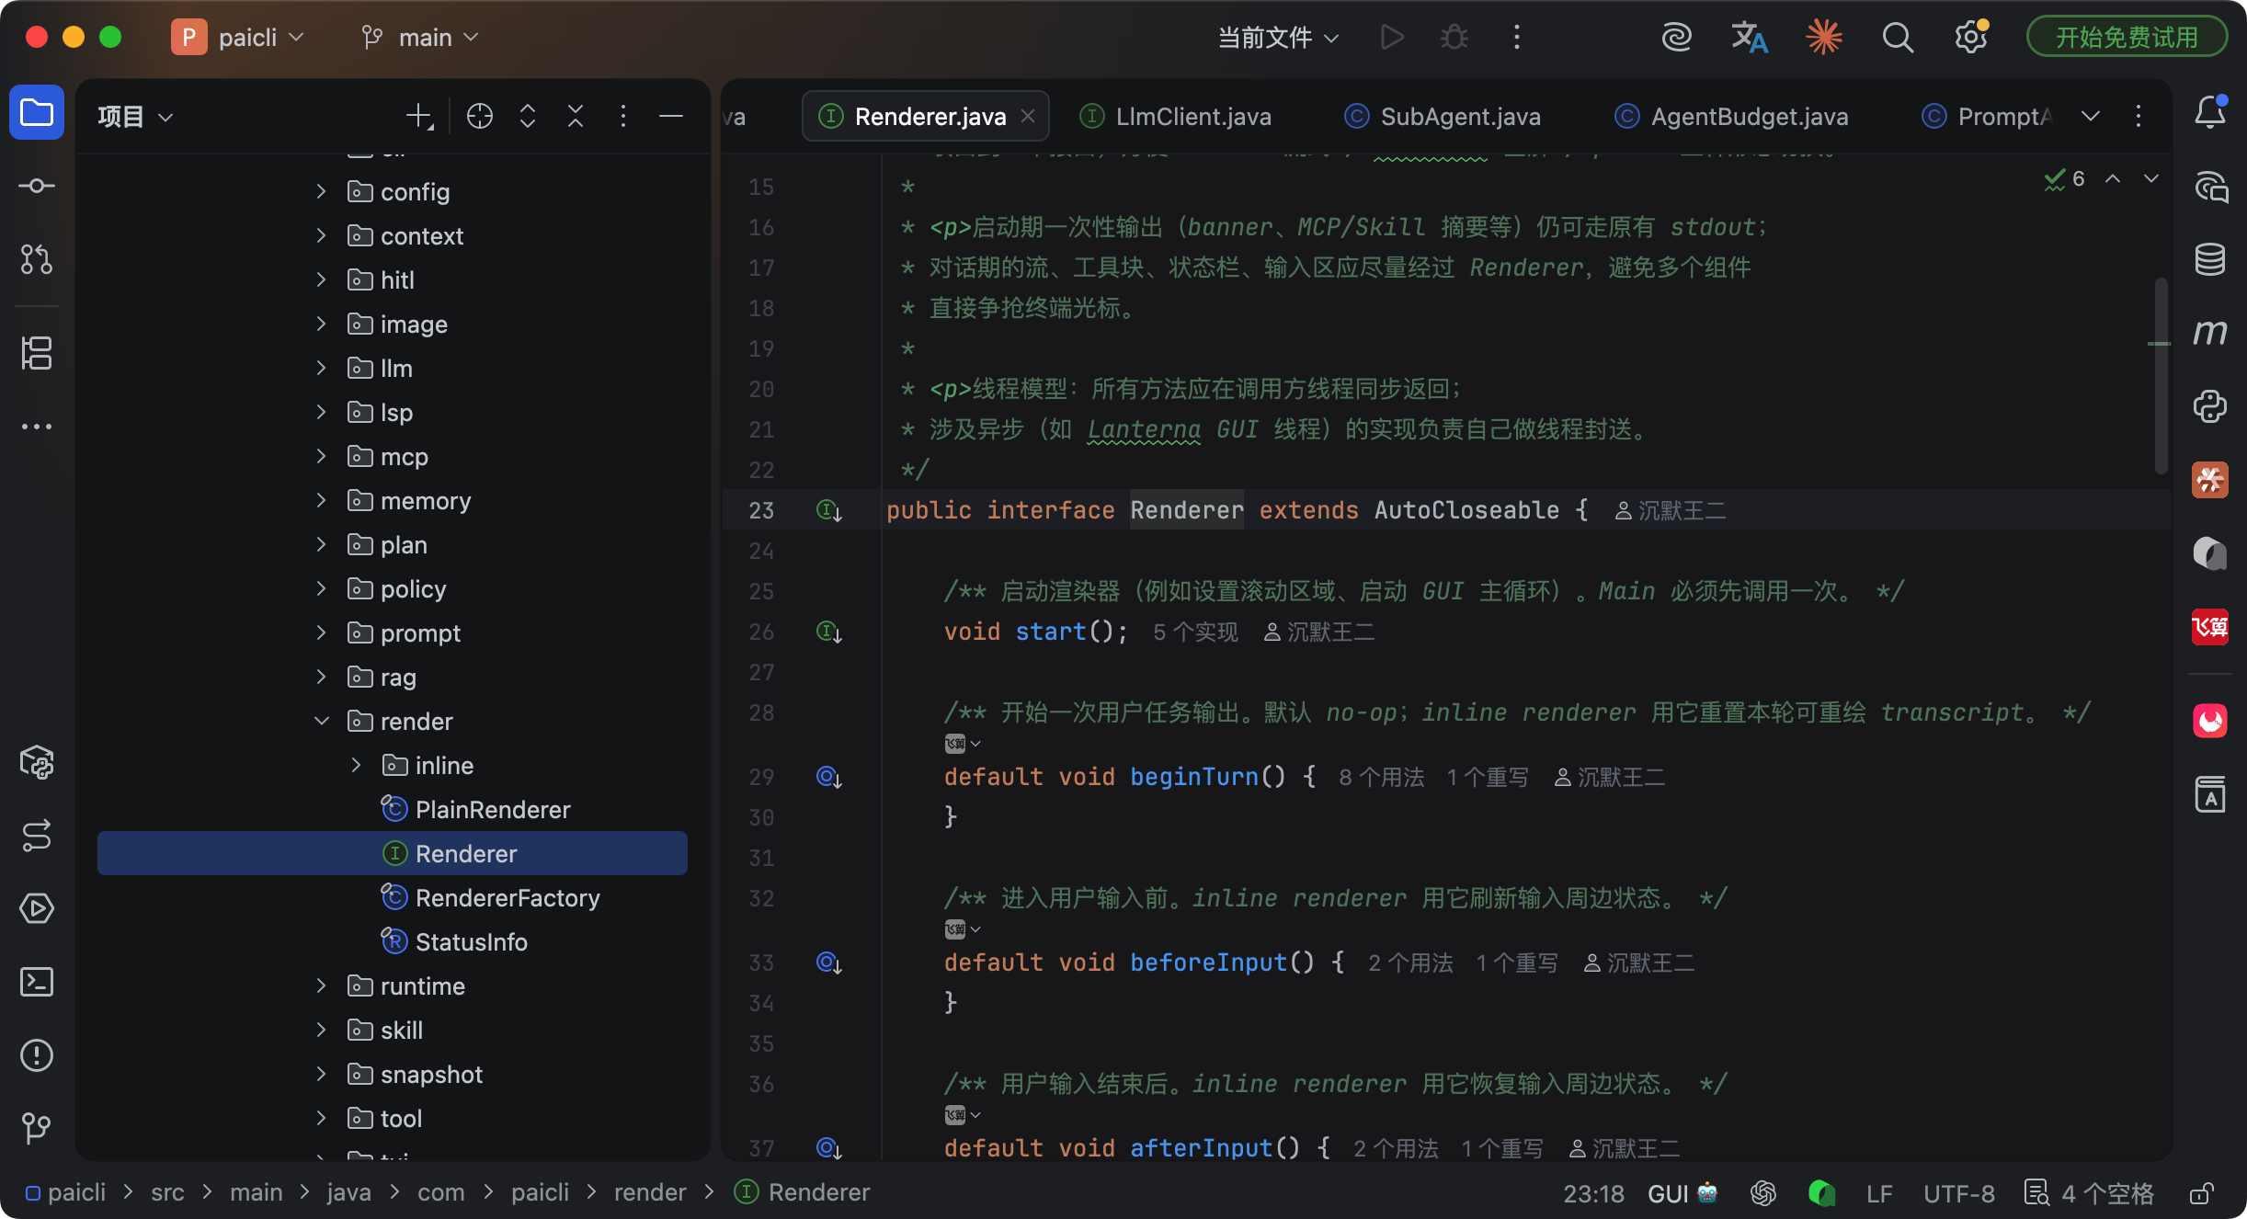Image resolution: width=2247 pixels, height=1219 pixels.
Task: Open the main branch dropdown
Action: pyautogui.click(x=420, y=38)
